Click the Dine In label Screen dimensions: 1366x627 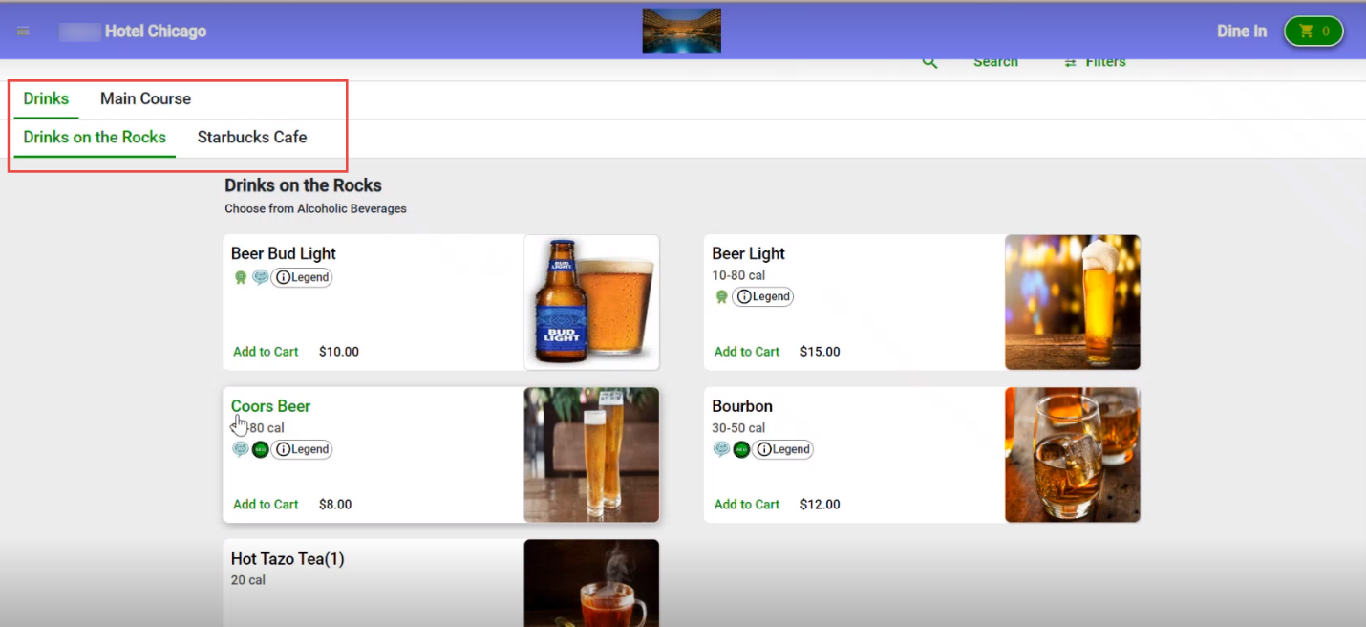tap(1242, 32)
